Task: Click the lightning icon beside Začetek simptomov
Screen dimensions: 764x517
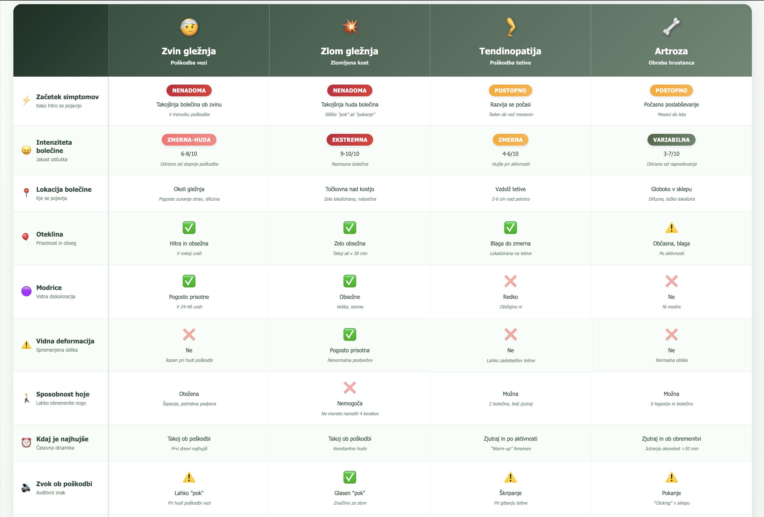Action: (26, 100)
